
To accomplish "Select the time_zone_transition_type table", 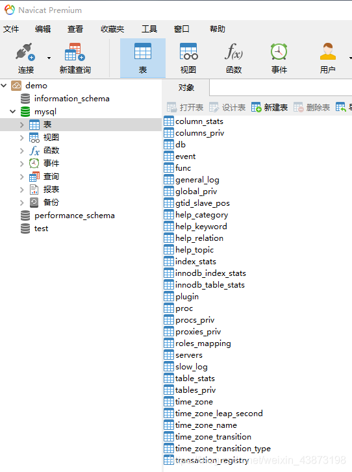I will pos(218,449).
